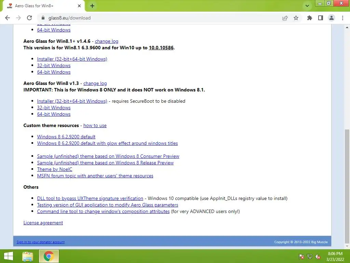This screenshot has height=263, width=350.
Task: Open MSFN forum topic theme resources
Action: 95,176
